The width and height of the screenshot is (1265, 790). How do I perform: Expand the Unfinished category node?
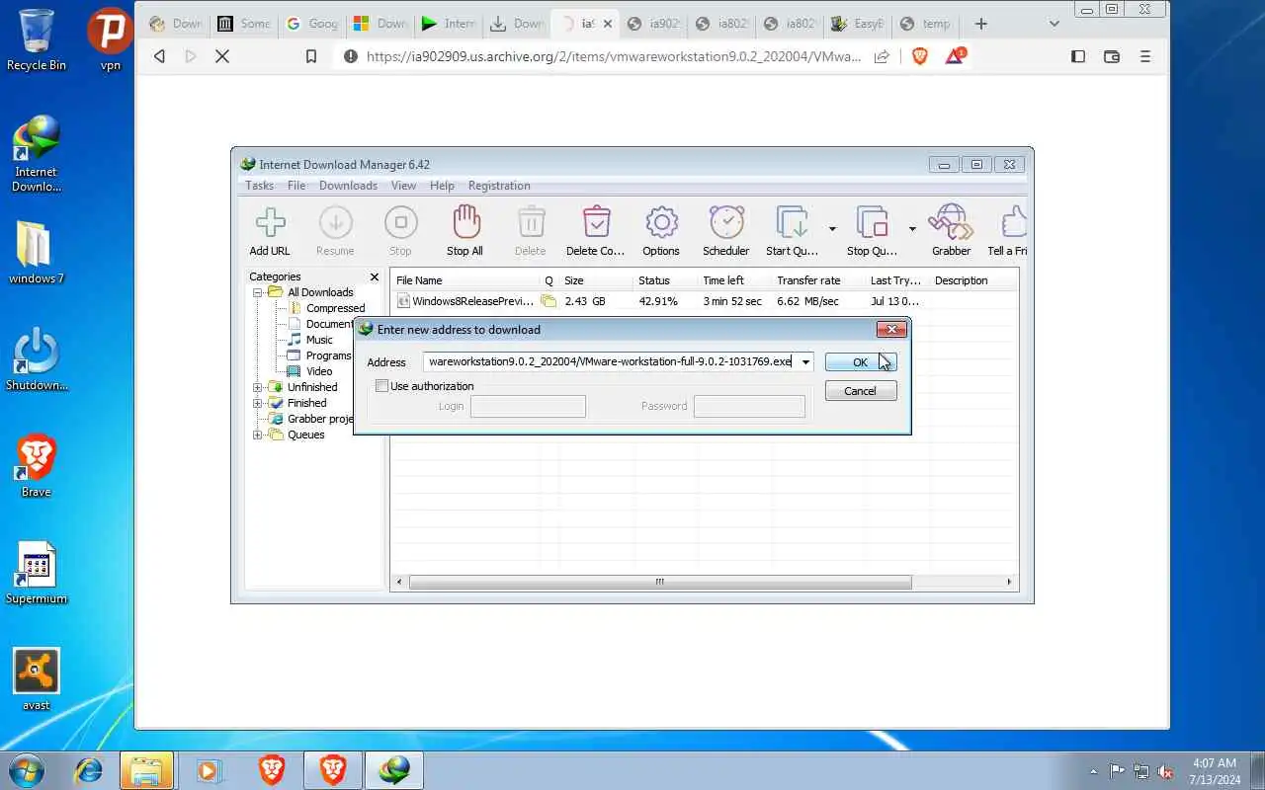pyautogui.click(x=258, y=387)
